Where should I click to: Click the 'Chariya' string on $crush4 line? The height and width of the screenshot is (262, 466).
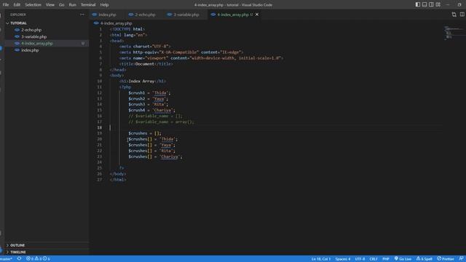pos(162,110)
